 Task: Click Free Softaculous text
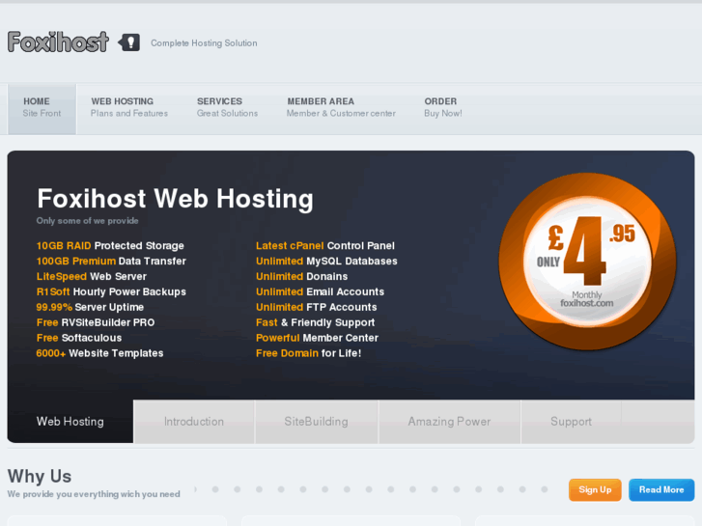[x=79, y=338]
